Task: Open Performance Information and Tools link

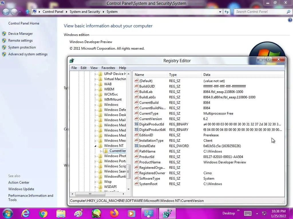Action: pyautogui.click(x=31, y=198)
